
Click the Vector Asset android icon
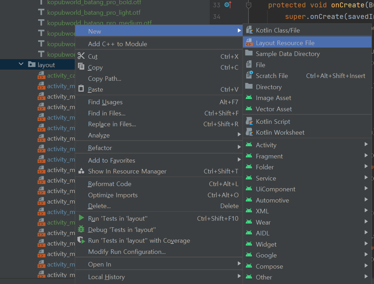coord(249,108)
